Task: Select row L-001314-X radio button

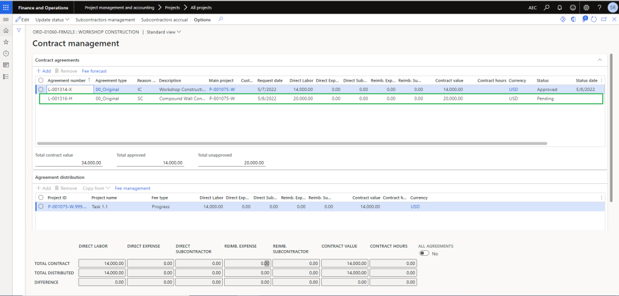Action: click(41, 89)
